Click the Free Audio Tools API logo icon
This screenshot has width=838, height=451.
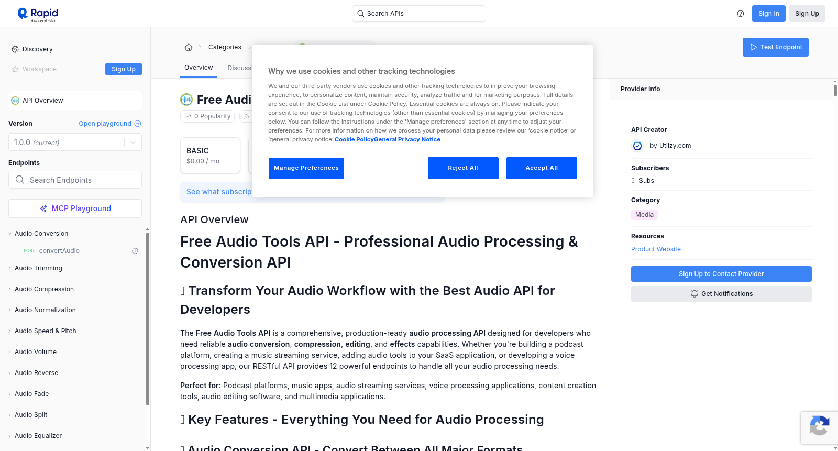tap(186, 100)
